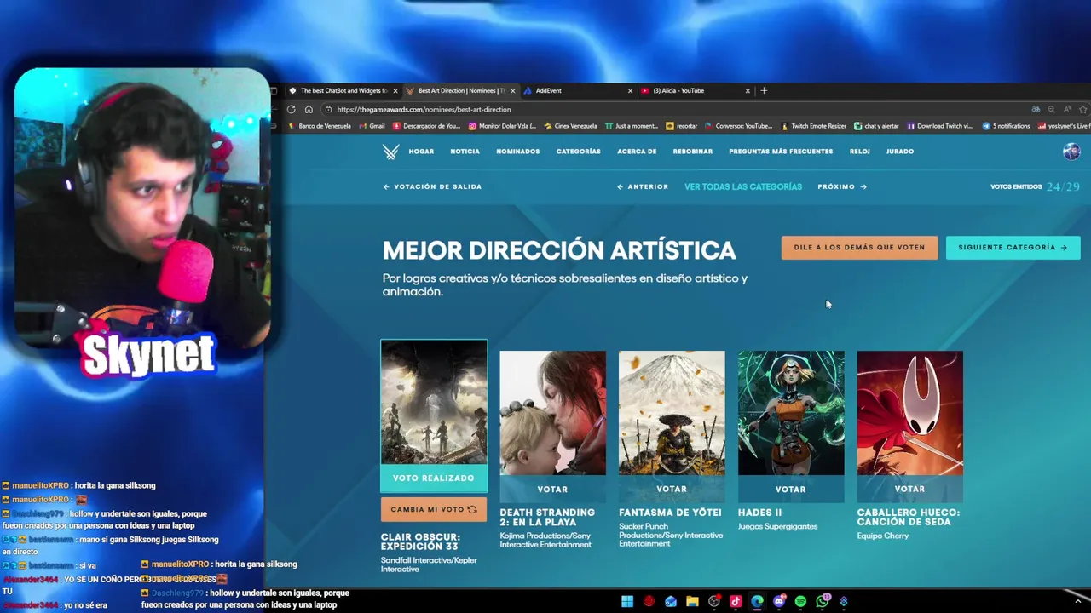Screen dimensions: 1091x613
Task: Open Cinex Venezuela bookmark
Action: tap(570, 126)
